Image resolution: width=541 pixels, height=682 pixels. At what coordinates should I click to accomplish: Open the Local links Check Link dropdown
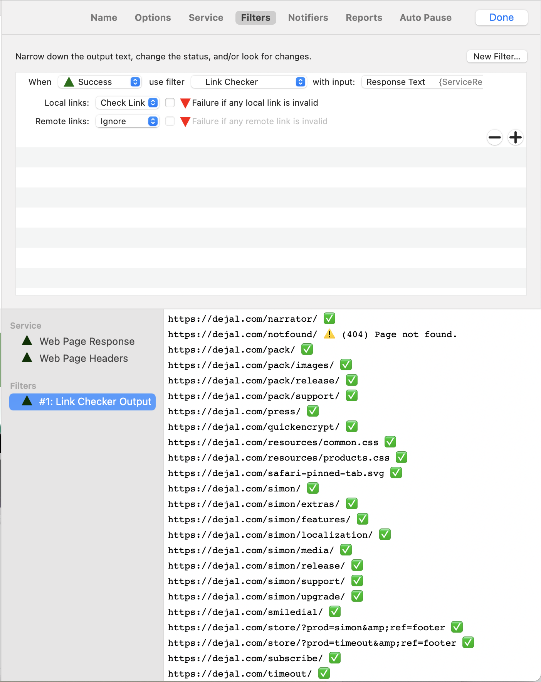128,103
